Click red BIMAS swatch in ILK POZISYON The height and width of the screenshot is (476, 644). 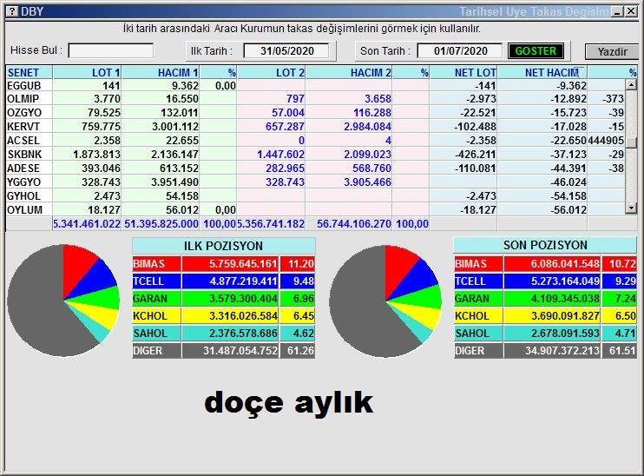point(156,263)
